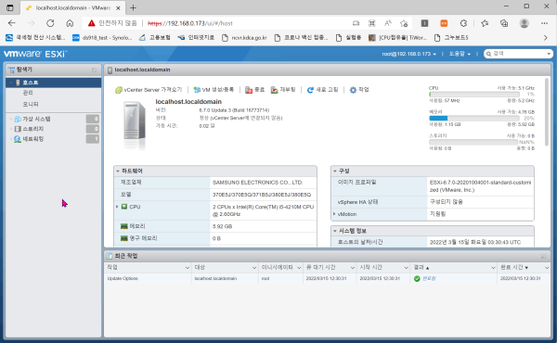Click the browser back arrow
557x343 pixels.
pos(12,23)
